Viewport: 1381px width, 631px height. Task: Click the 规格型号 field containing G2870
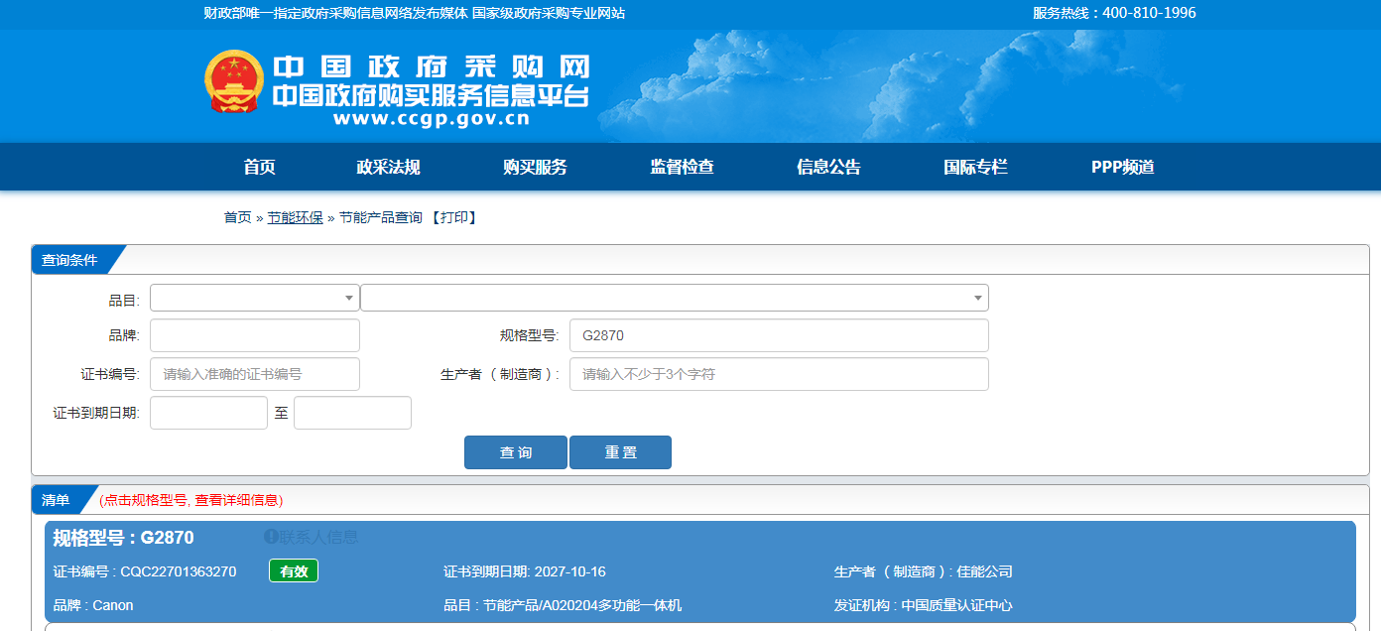click(x=778, y=335)
